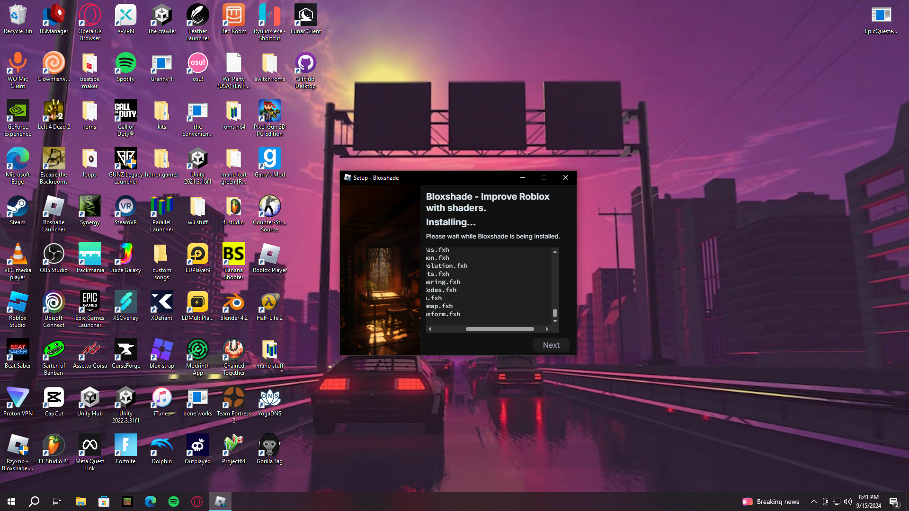Expand hidden system tray icons chevron
This screenshot has height=511, width=909.
pyautogui.click(x=813, y=502)
